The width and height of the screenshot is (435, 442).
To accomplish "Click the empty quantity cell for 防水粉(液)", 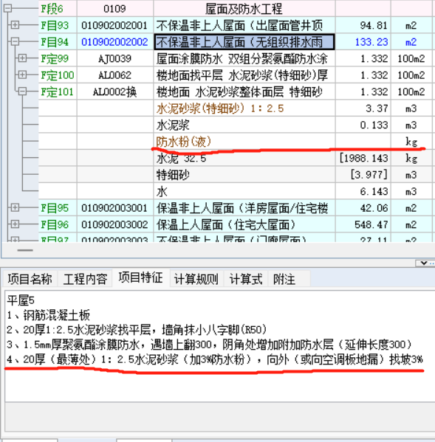I will coord(363,142).
